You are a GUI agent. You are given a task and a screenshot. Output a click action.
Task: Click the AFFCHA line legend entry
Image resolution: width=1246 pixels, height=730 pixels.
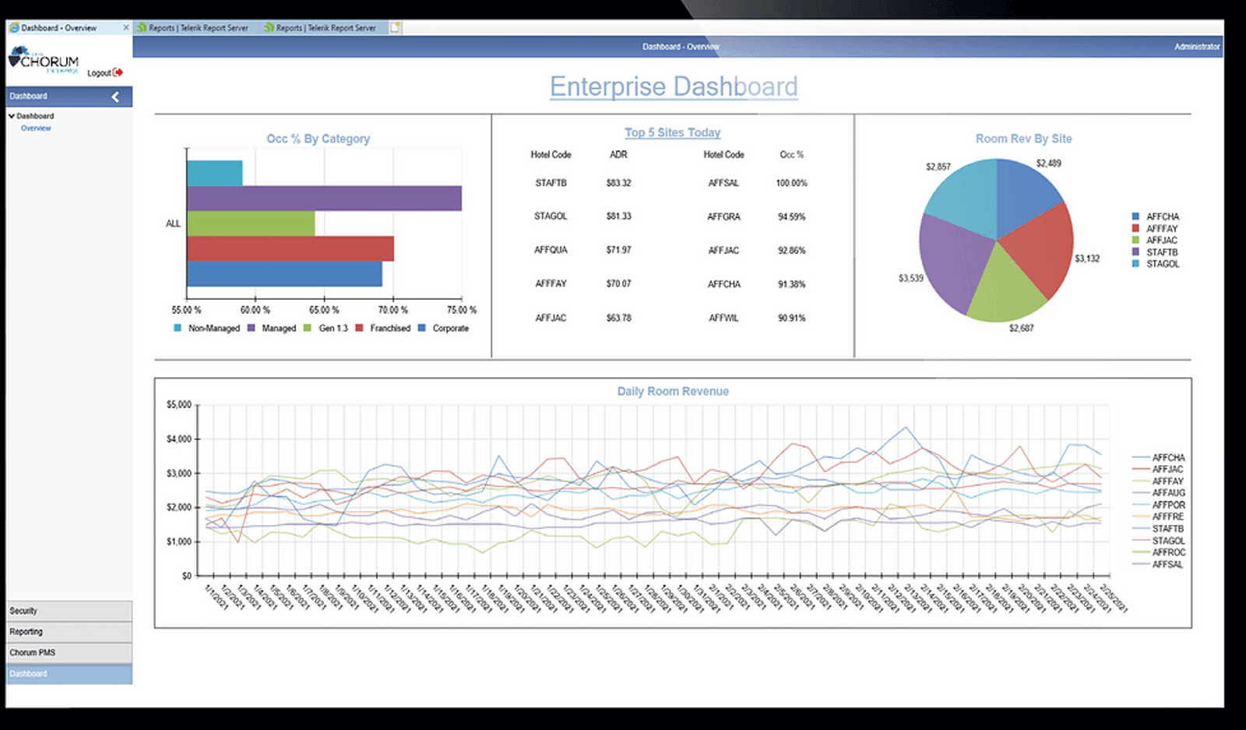click(x=1158, y=457)
